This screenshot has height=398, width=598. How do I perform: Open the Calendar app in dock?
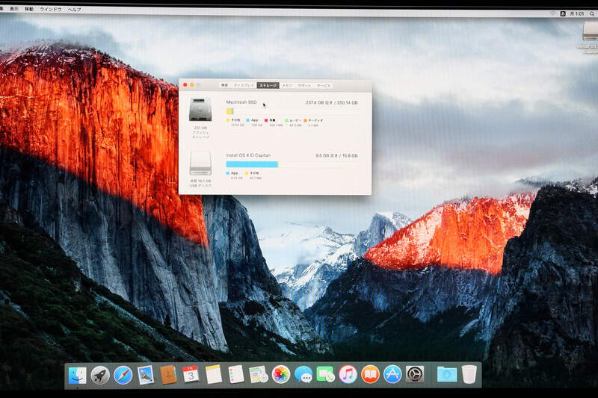pyautogui.click(x=191, y=374)
